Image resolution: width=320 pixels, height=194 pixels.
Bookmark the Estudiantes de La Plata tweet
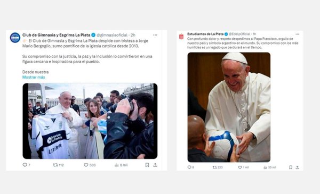click(x=291, y=167)
